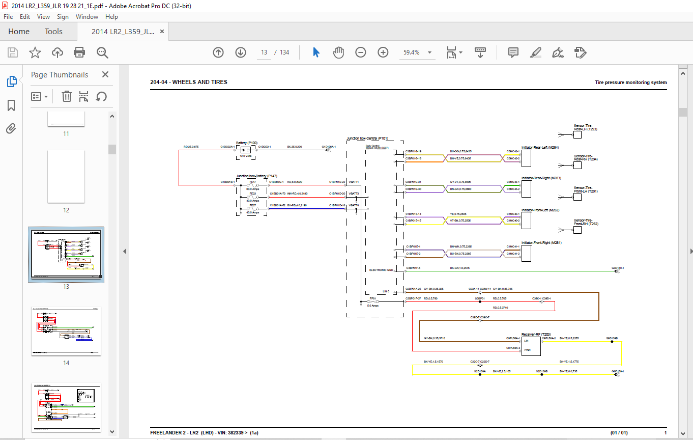693x440 pixels.
Task: Click the 'ELECTRONIC GND' label
Action: pos(381,270)
